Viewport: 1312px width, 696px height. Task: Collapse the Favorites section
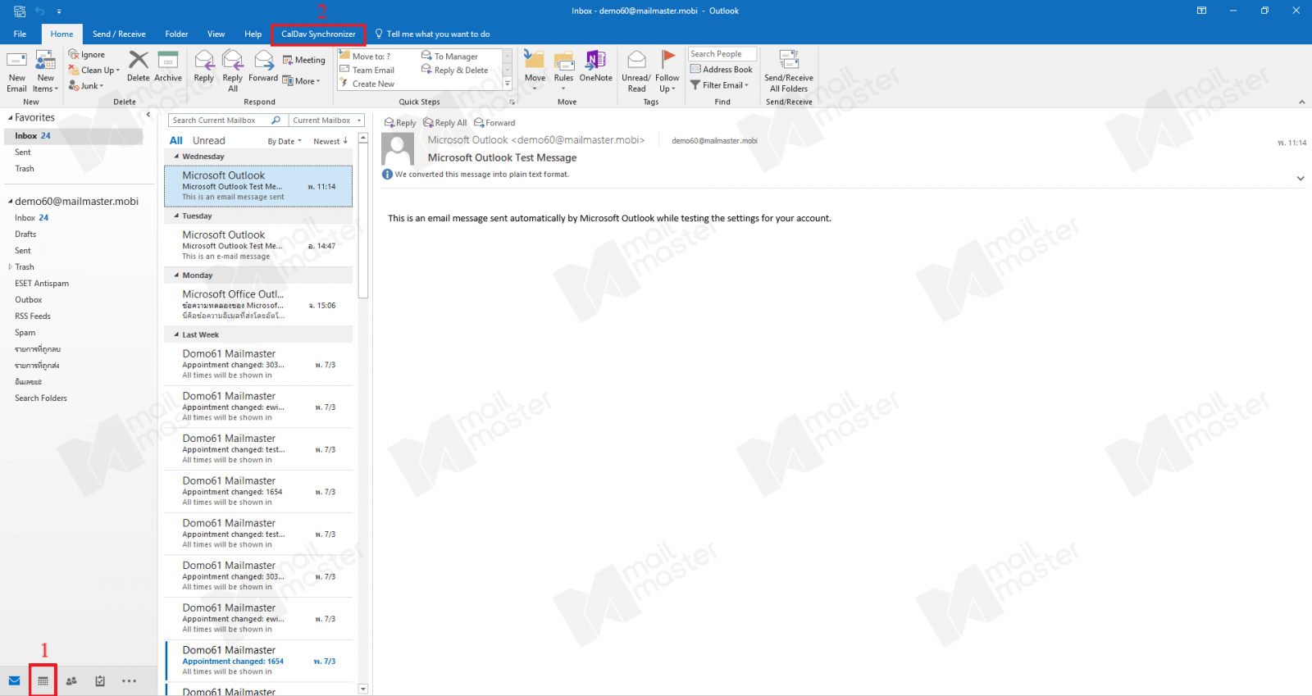click(9, 117)
